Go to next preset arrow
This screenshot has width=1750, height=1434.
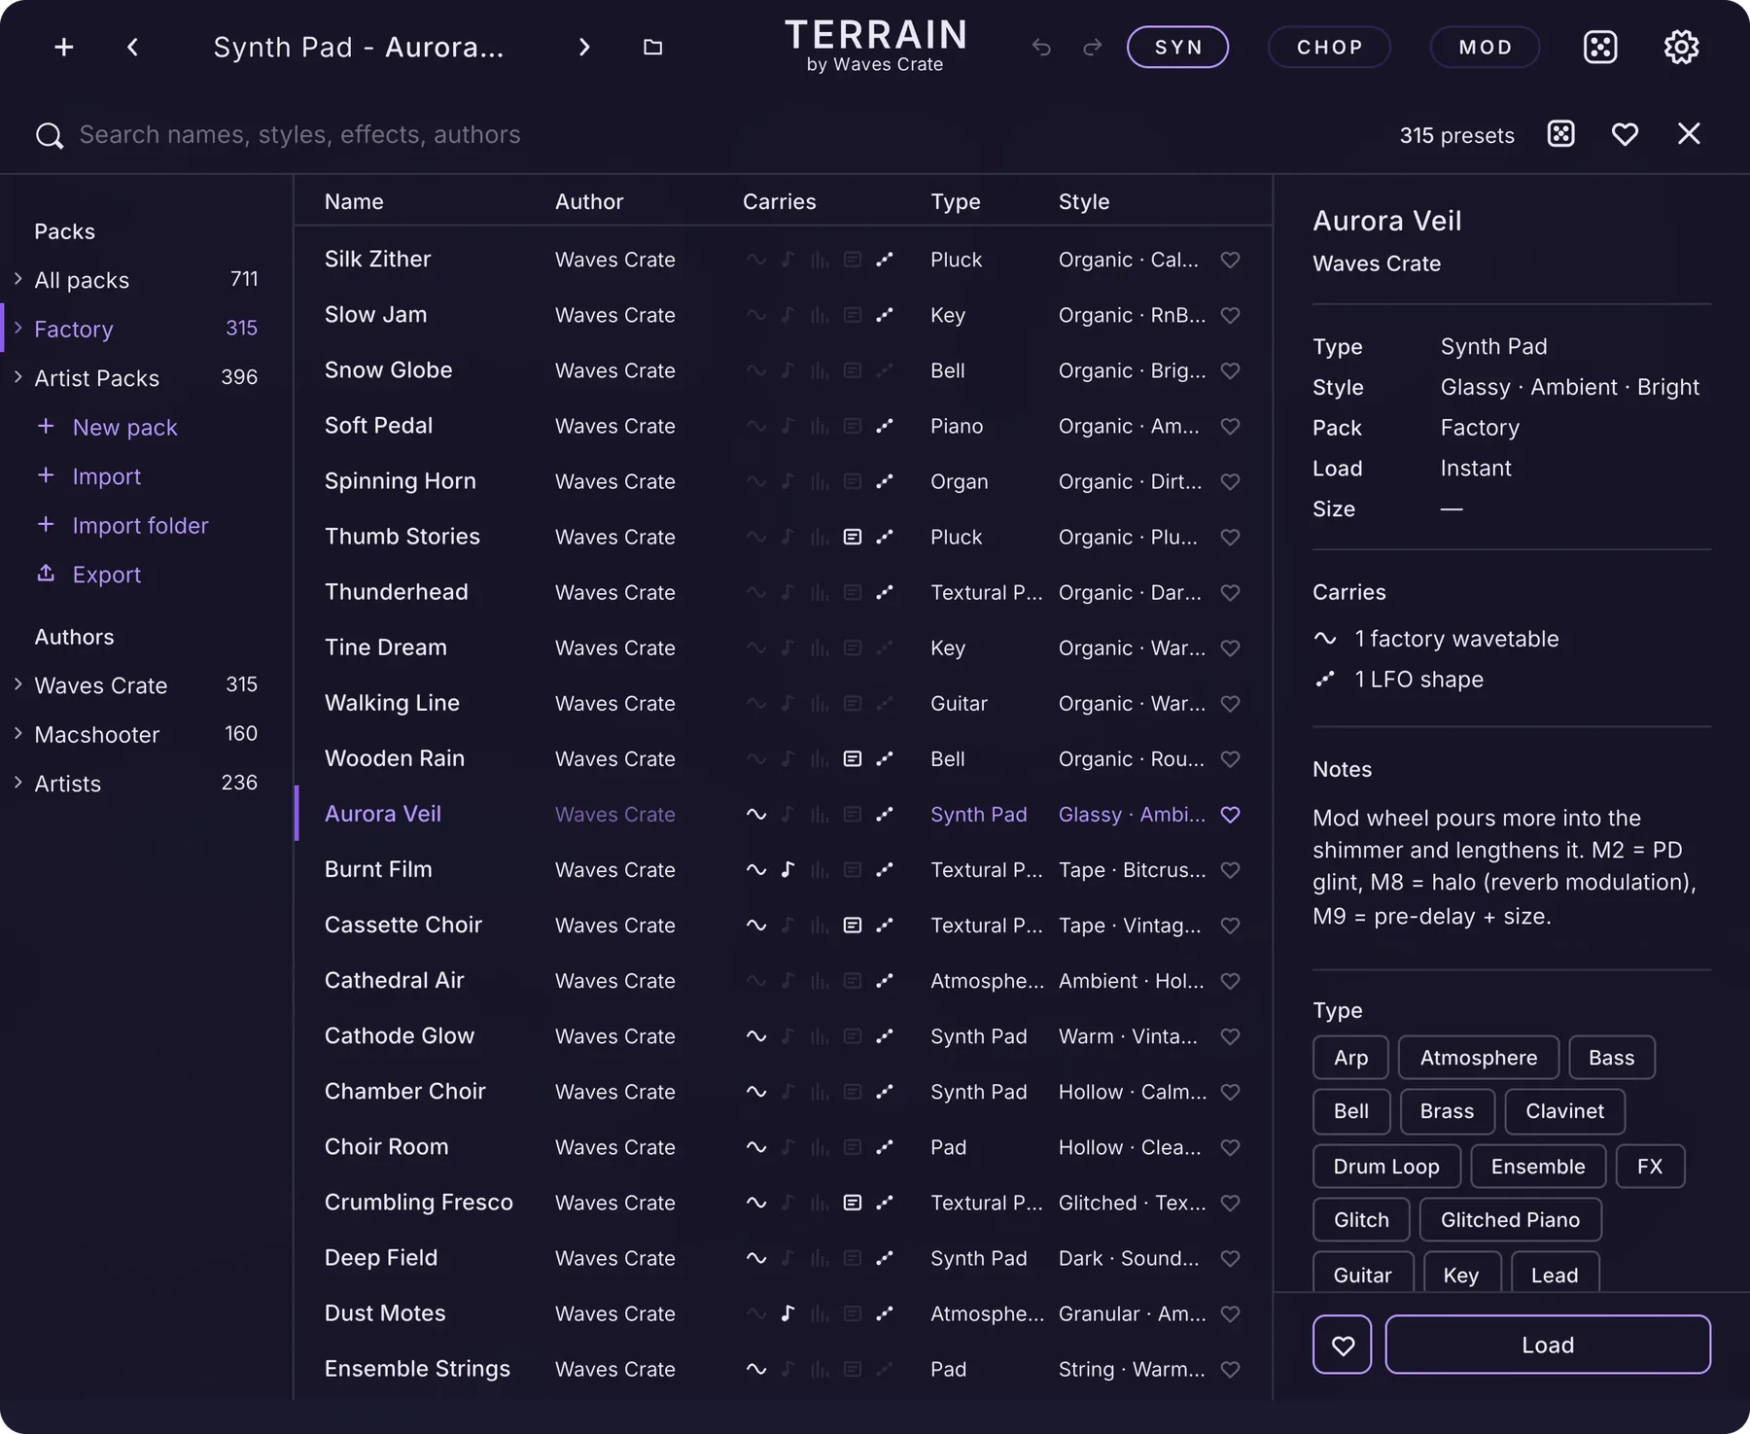point(584,47)
